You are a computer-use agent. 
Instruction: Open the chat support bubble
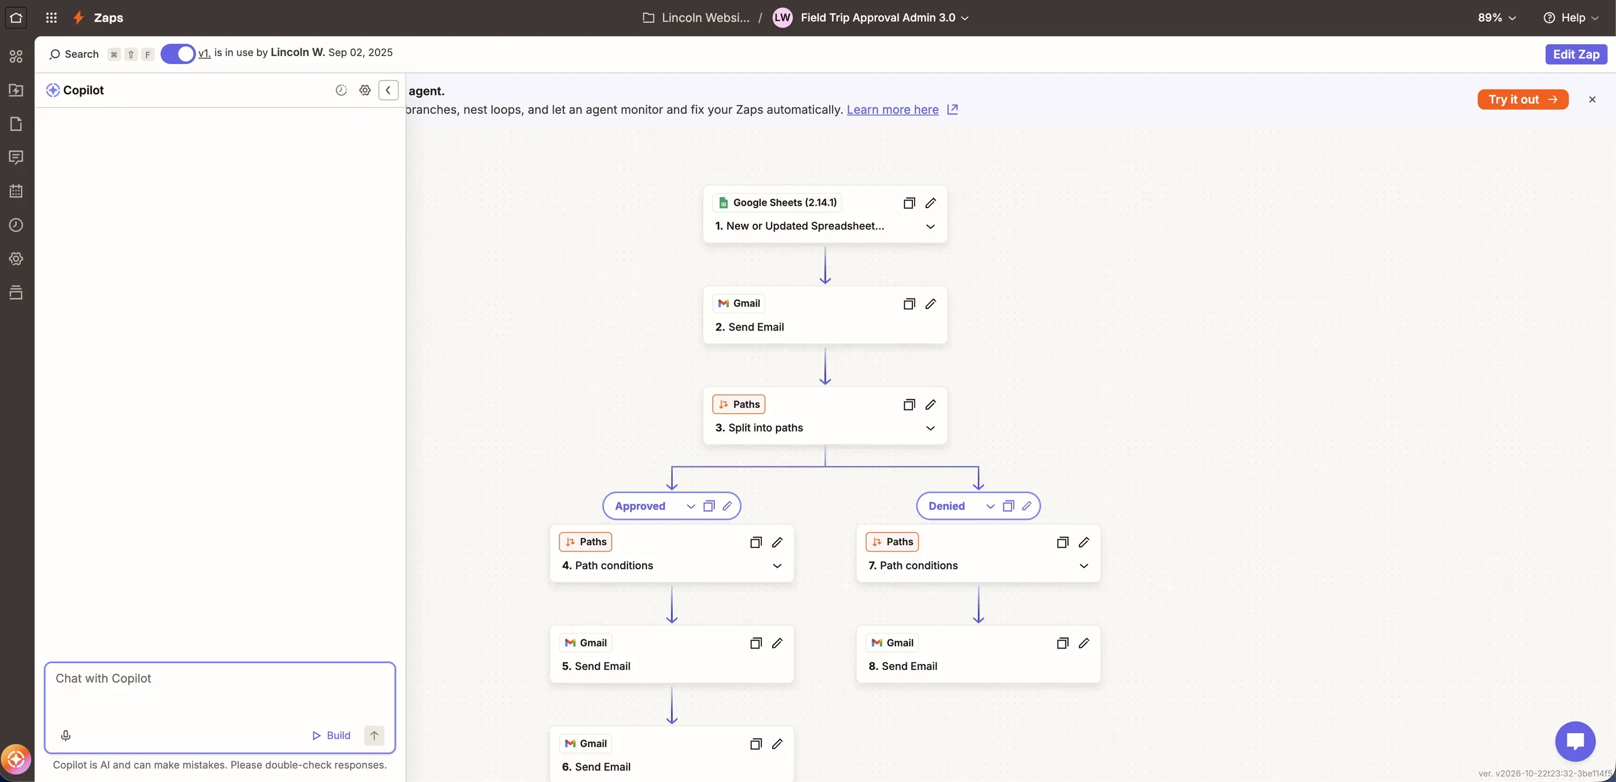click(x=1575, y=741)
